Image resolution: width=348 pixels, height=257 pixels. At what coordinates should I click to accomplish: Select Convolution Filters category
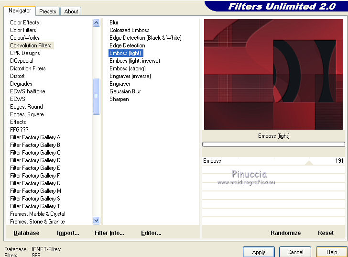[31, 45]
